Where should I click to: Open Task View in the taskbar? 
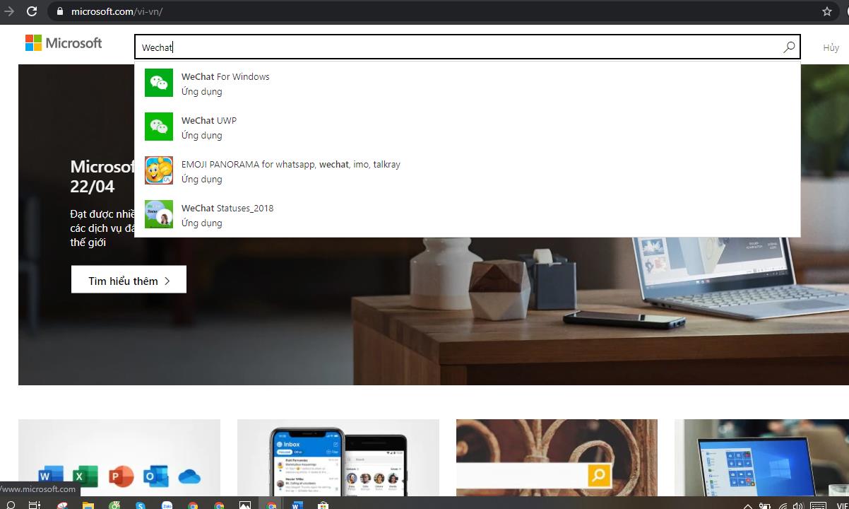tap(35, 505)
